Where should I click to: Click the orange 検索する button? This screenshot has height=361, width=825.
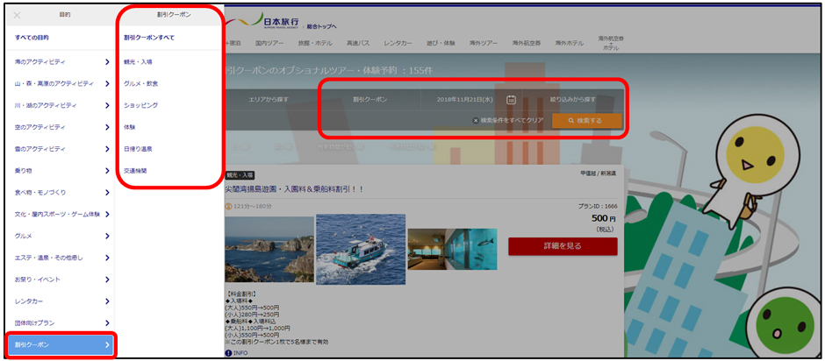point(586,121)
